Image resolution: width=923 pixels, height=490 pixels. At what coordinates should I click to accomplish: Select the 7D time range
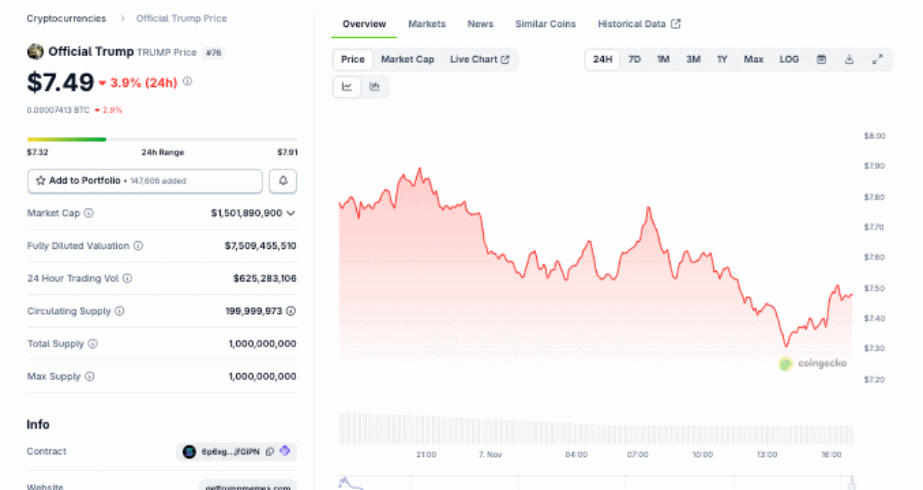[635, 60]
